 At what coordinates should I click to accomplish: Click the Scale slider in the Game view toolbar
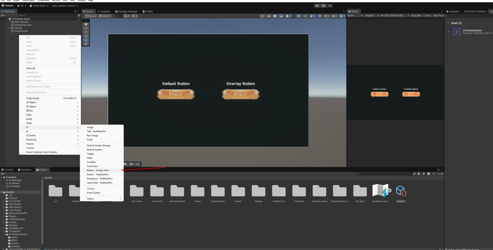point(419,15)
